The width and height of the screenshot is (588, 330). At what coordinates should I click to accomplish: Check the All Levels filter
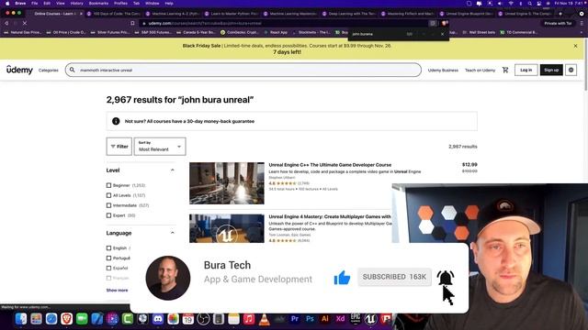pyautogui.click(x=108, y=195)
